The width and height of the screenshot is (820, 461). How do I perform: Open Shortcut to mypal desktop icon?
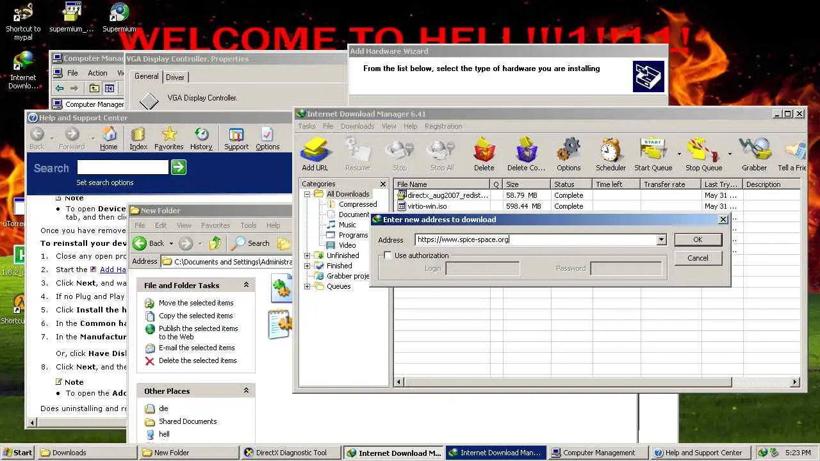(x=23, y=22)
